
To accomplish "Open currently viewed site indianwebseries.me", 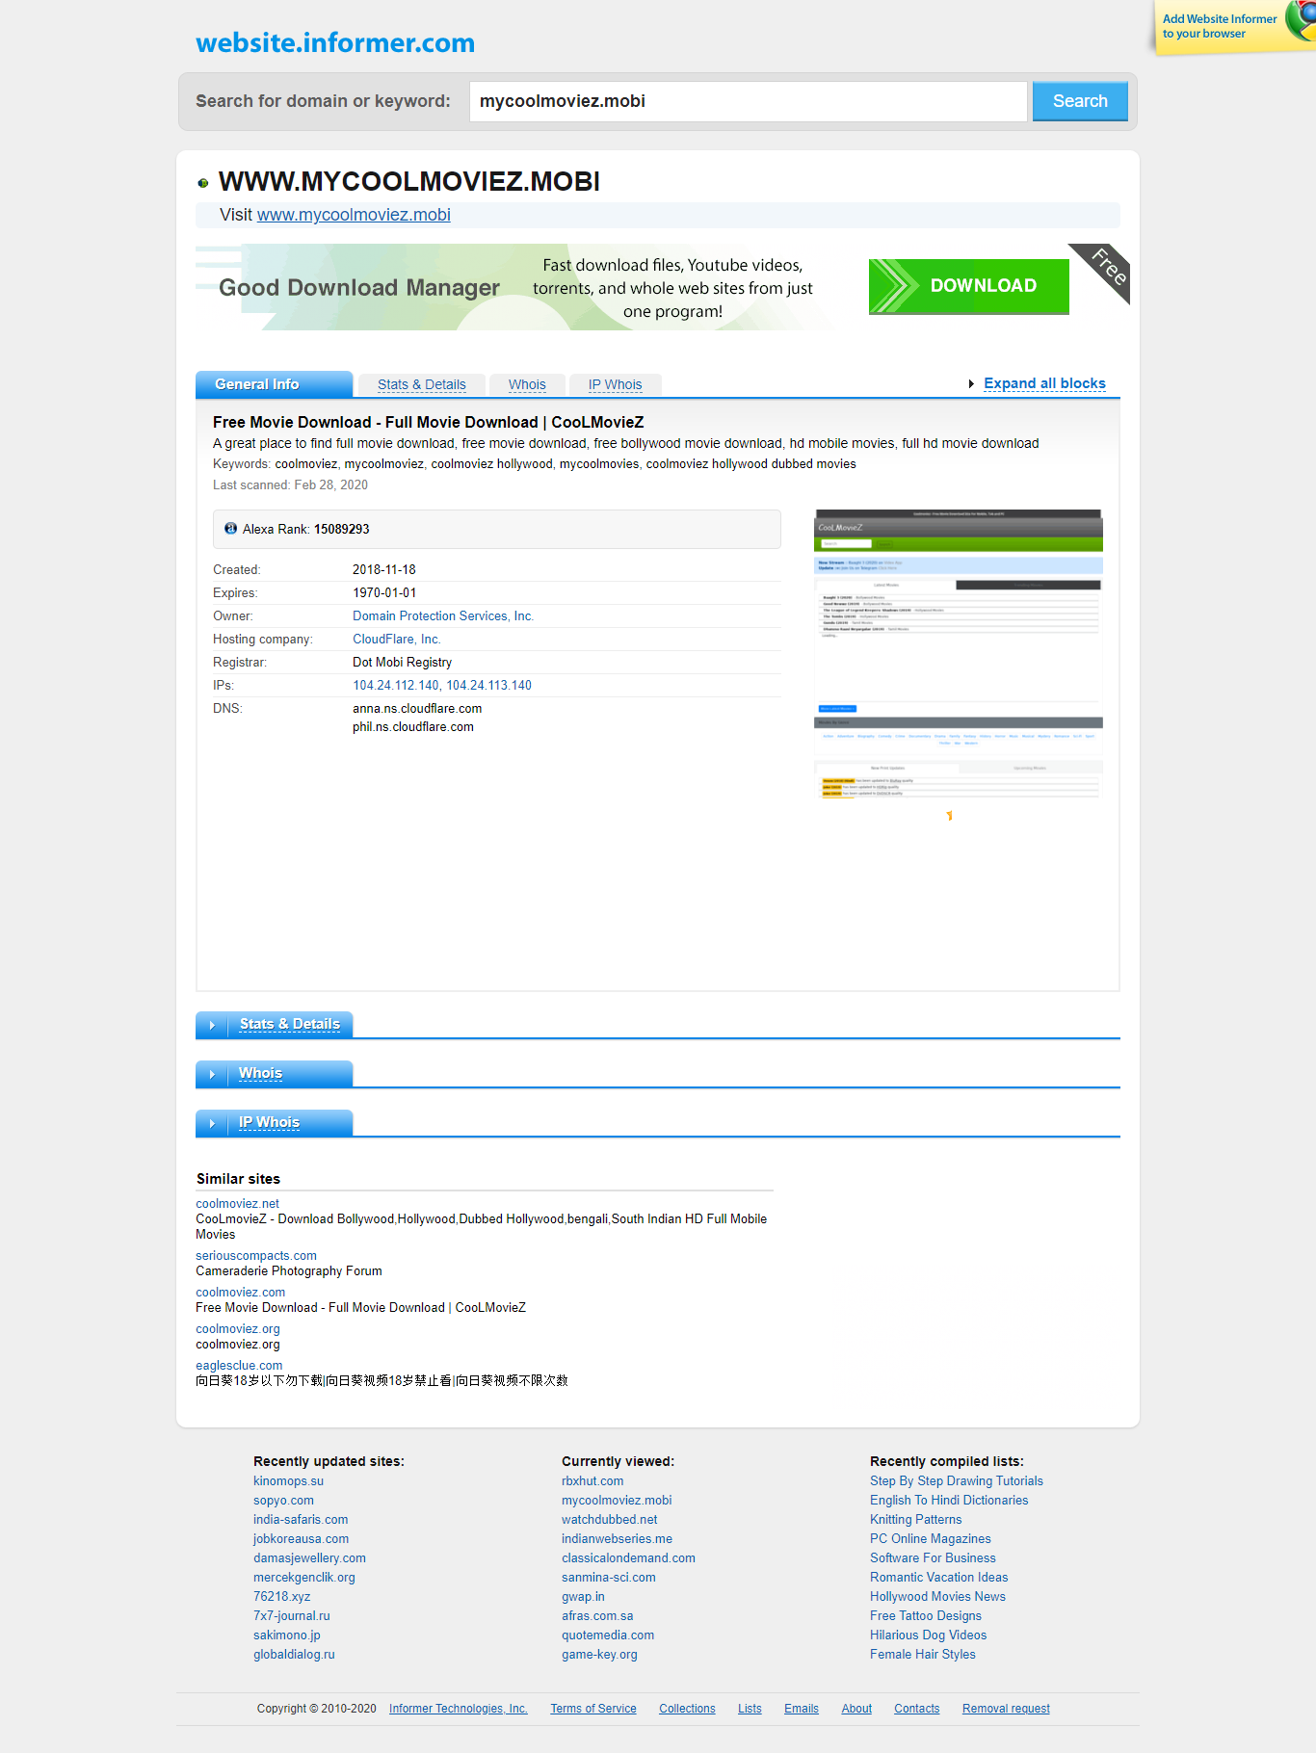I will click(618, 1539).
